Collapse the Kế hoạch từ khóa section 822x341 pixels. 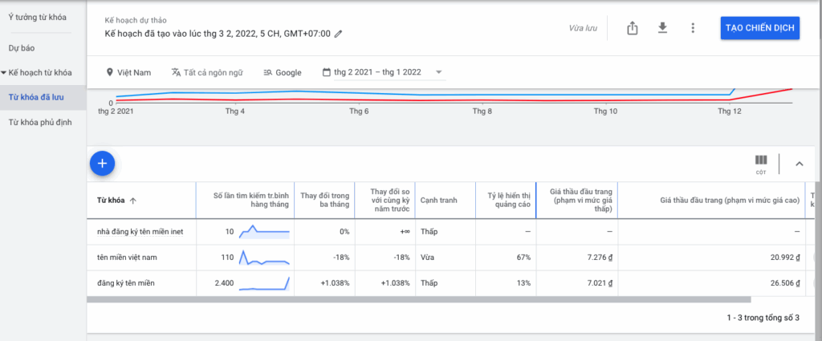4,72
